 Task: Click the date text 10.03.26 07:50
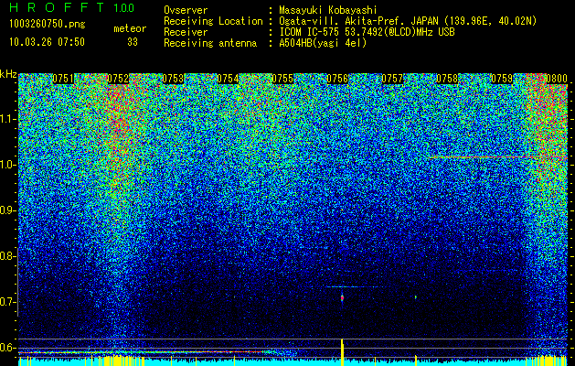[47, 42]
